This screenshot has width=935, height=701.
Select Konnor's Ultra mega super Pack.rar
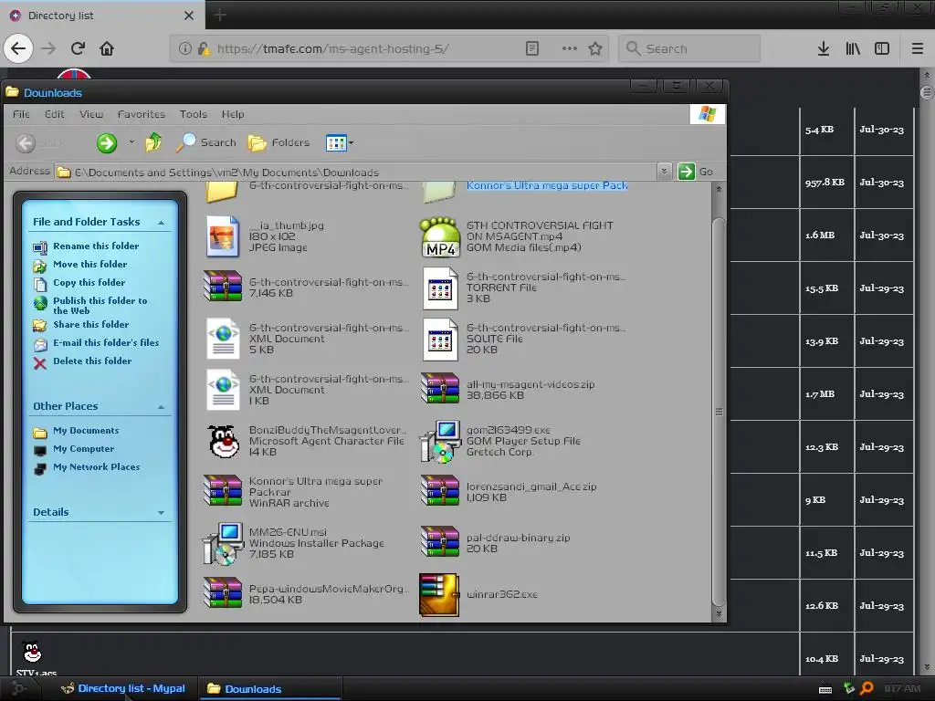click(223, 490)
